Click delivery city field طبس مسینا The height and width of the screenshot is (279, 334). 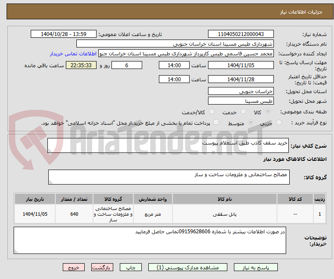click(241, 101)
